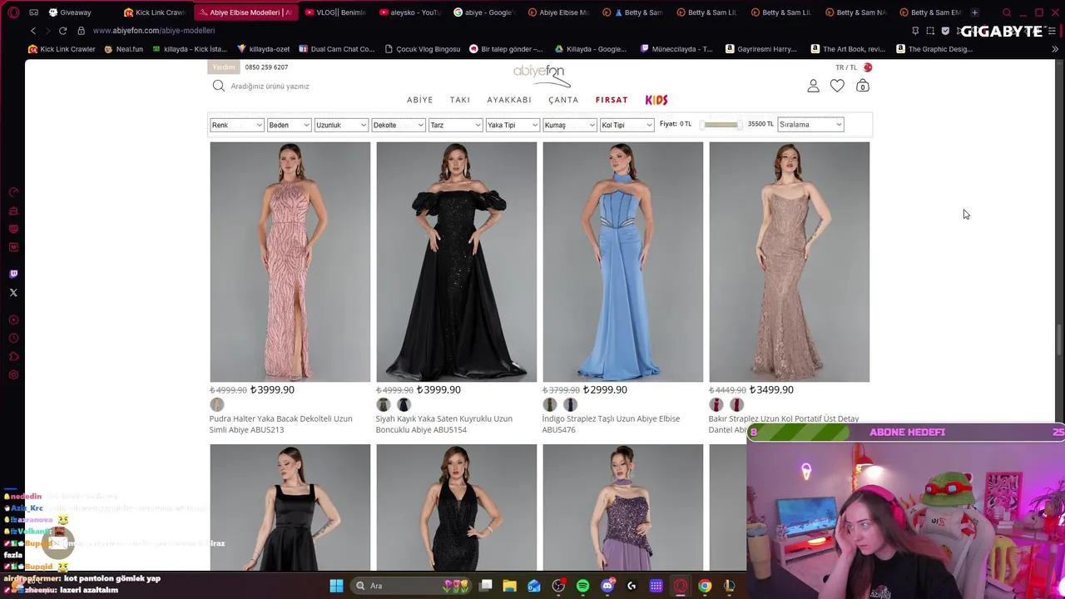
Task: Select the black swatch under Siyah Kayık Yaka dress
Action: tap(404, 404)
